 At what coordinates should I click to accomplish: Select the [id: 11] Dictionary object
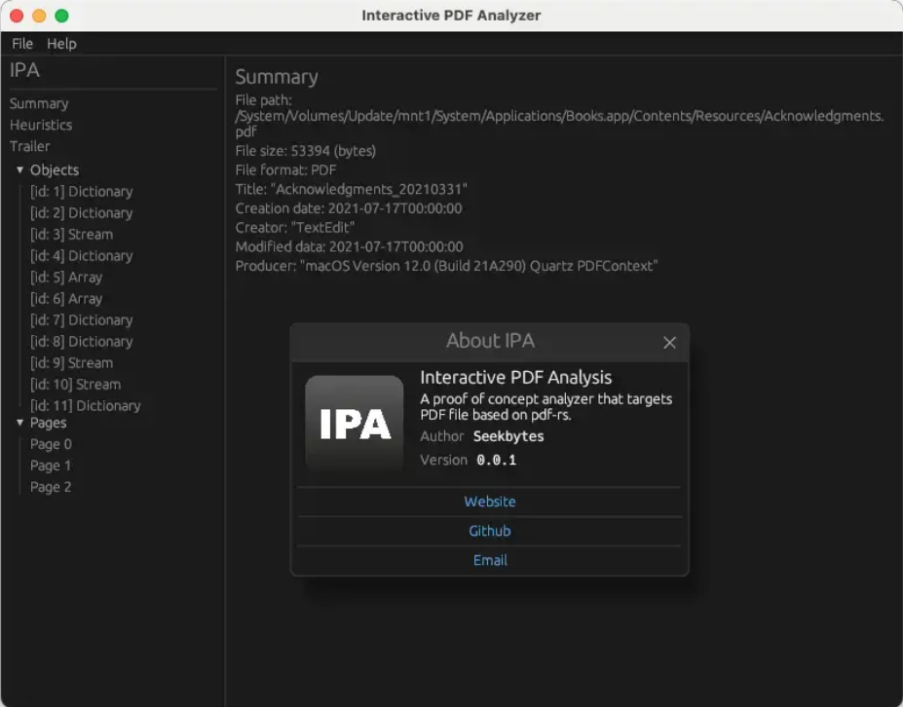(86, 405)
